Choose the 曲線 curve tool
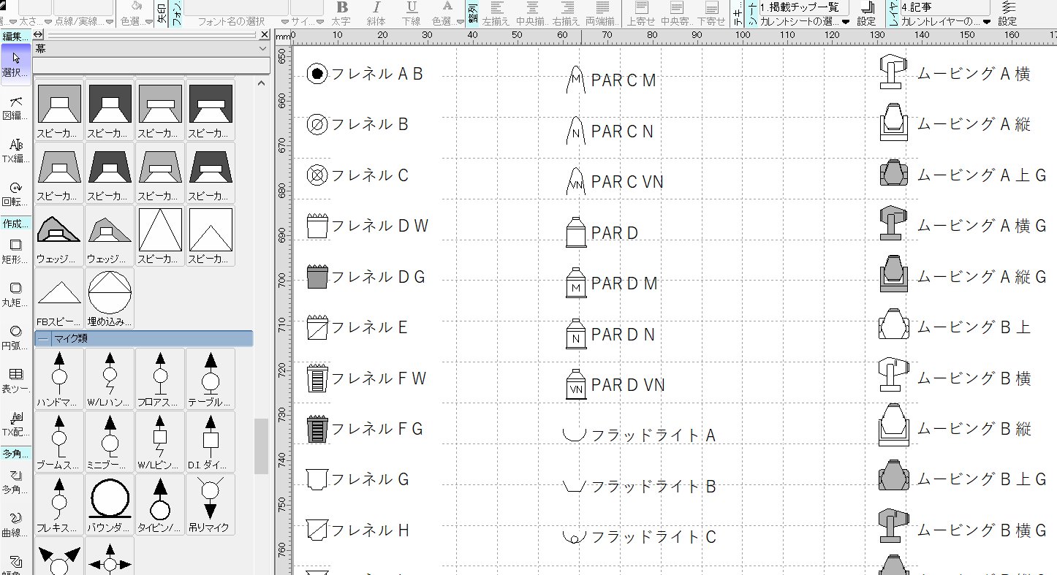This screenshot has height=575, width=1057. click(x=16, y=524)
